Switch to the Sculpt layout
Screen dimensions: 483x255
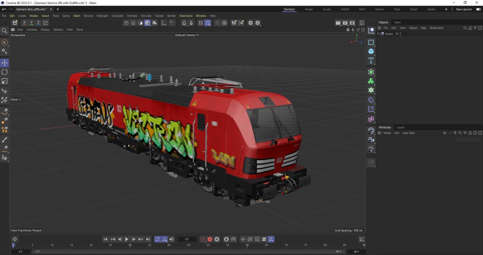pos(326,9)
